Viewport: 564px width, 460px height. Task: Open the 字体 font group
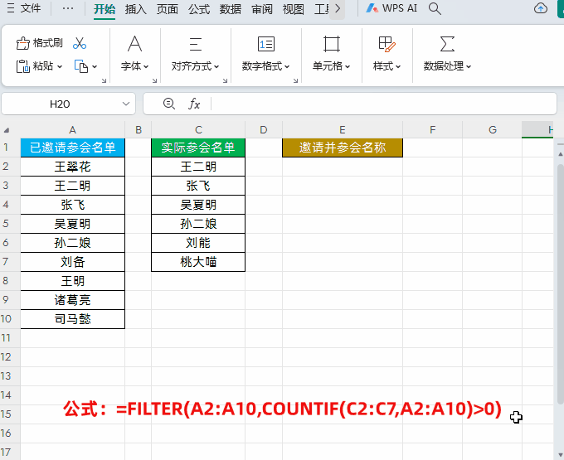pyautogui.click(x=135, y=54)
